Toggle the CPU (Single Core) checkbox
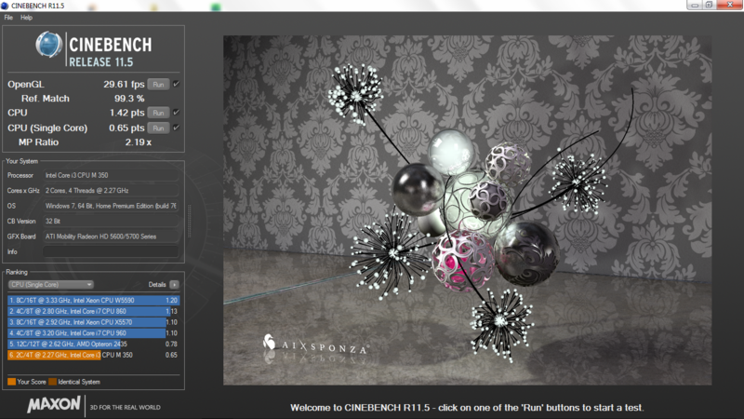Viewport: 744px width, 419px height. click(176, 128)
